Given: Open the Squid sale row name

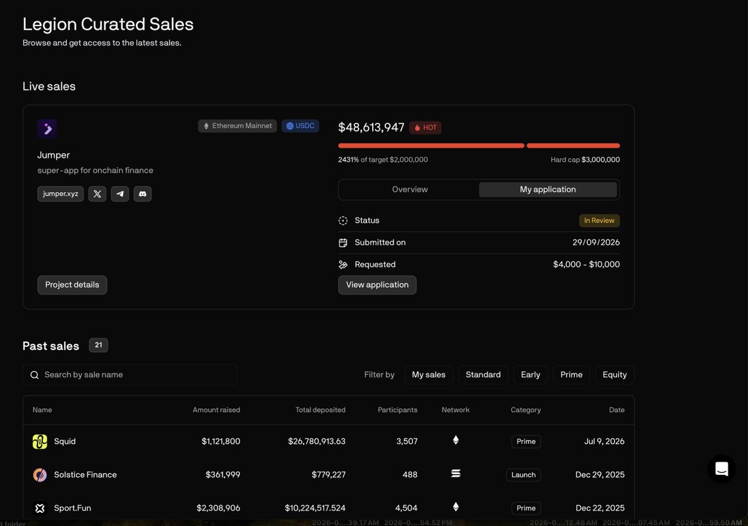Looking at the screenshot, I should (x=65, y=442).
